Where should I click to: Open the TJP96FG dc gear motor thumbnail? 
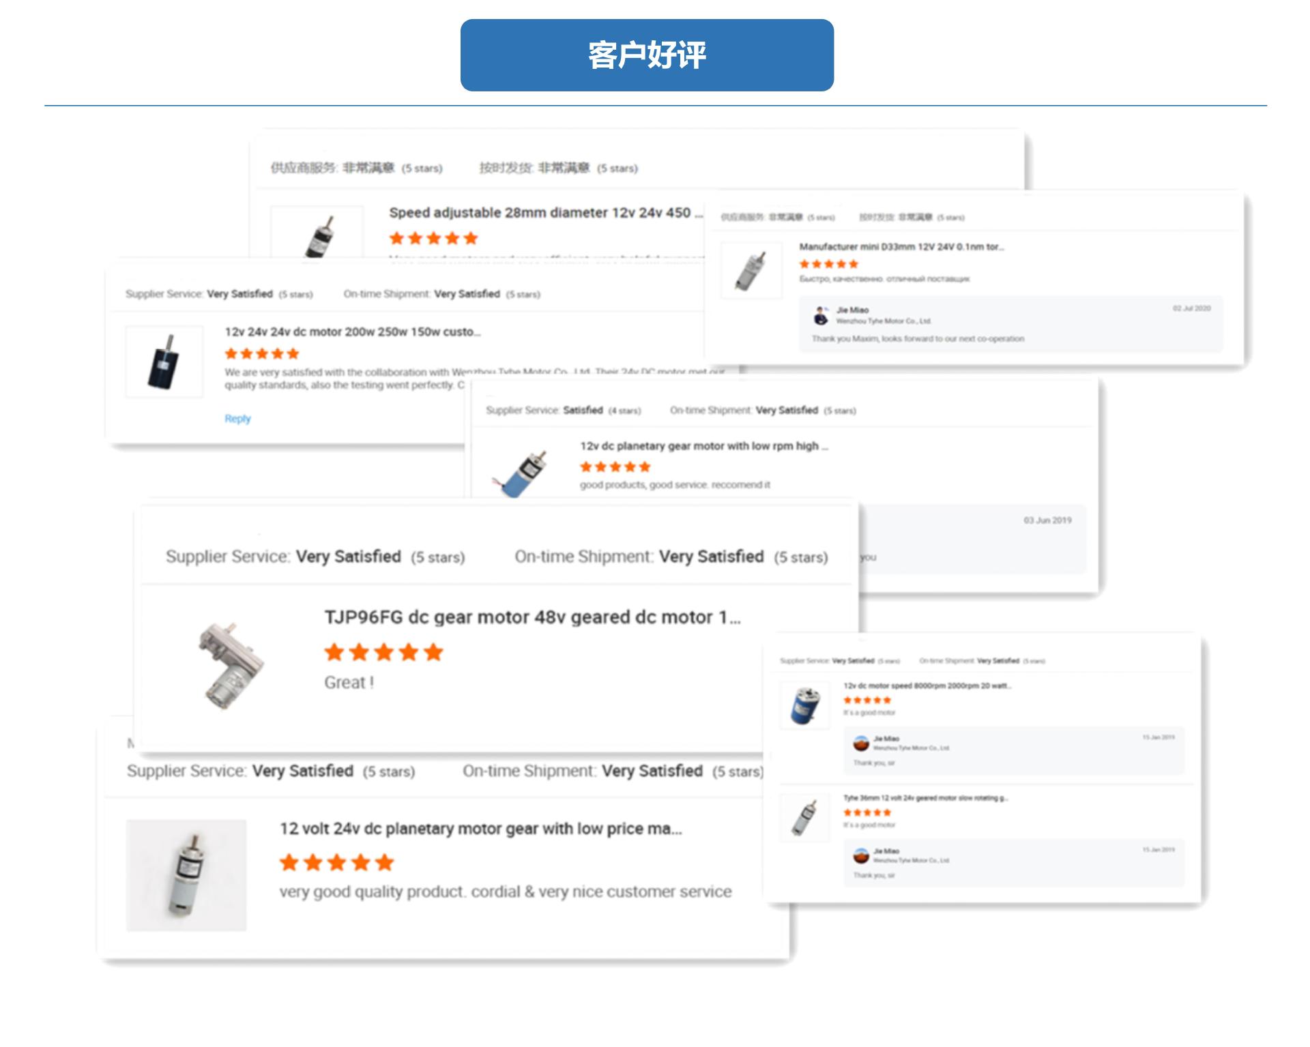(x=230, y=664)
